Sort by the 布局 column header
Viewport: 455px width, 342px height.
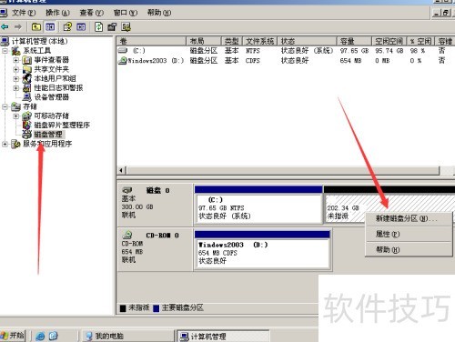pyautogui.click(x=204, y=41)
